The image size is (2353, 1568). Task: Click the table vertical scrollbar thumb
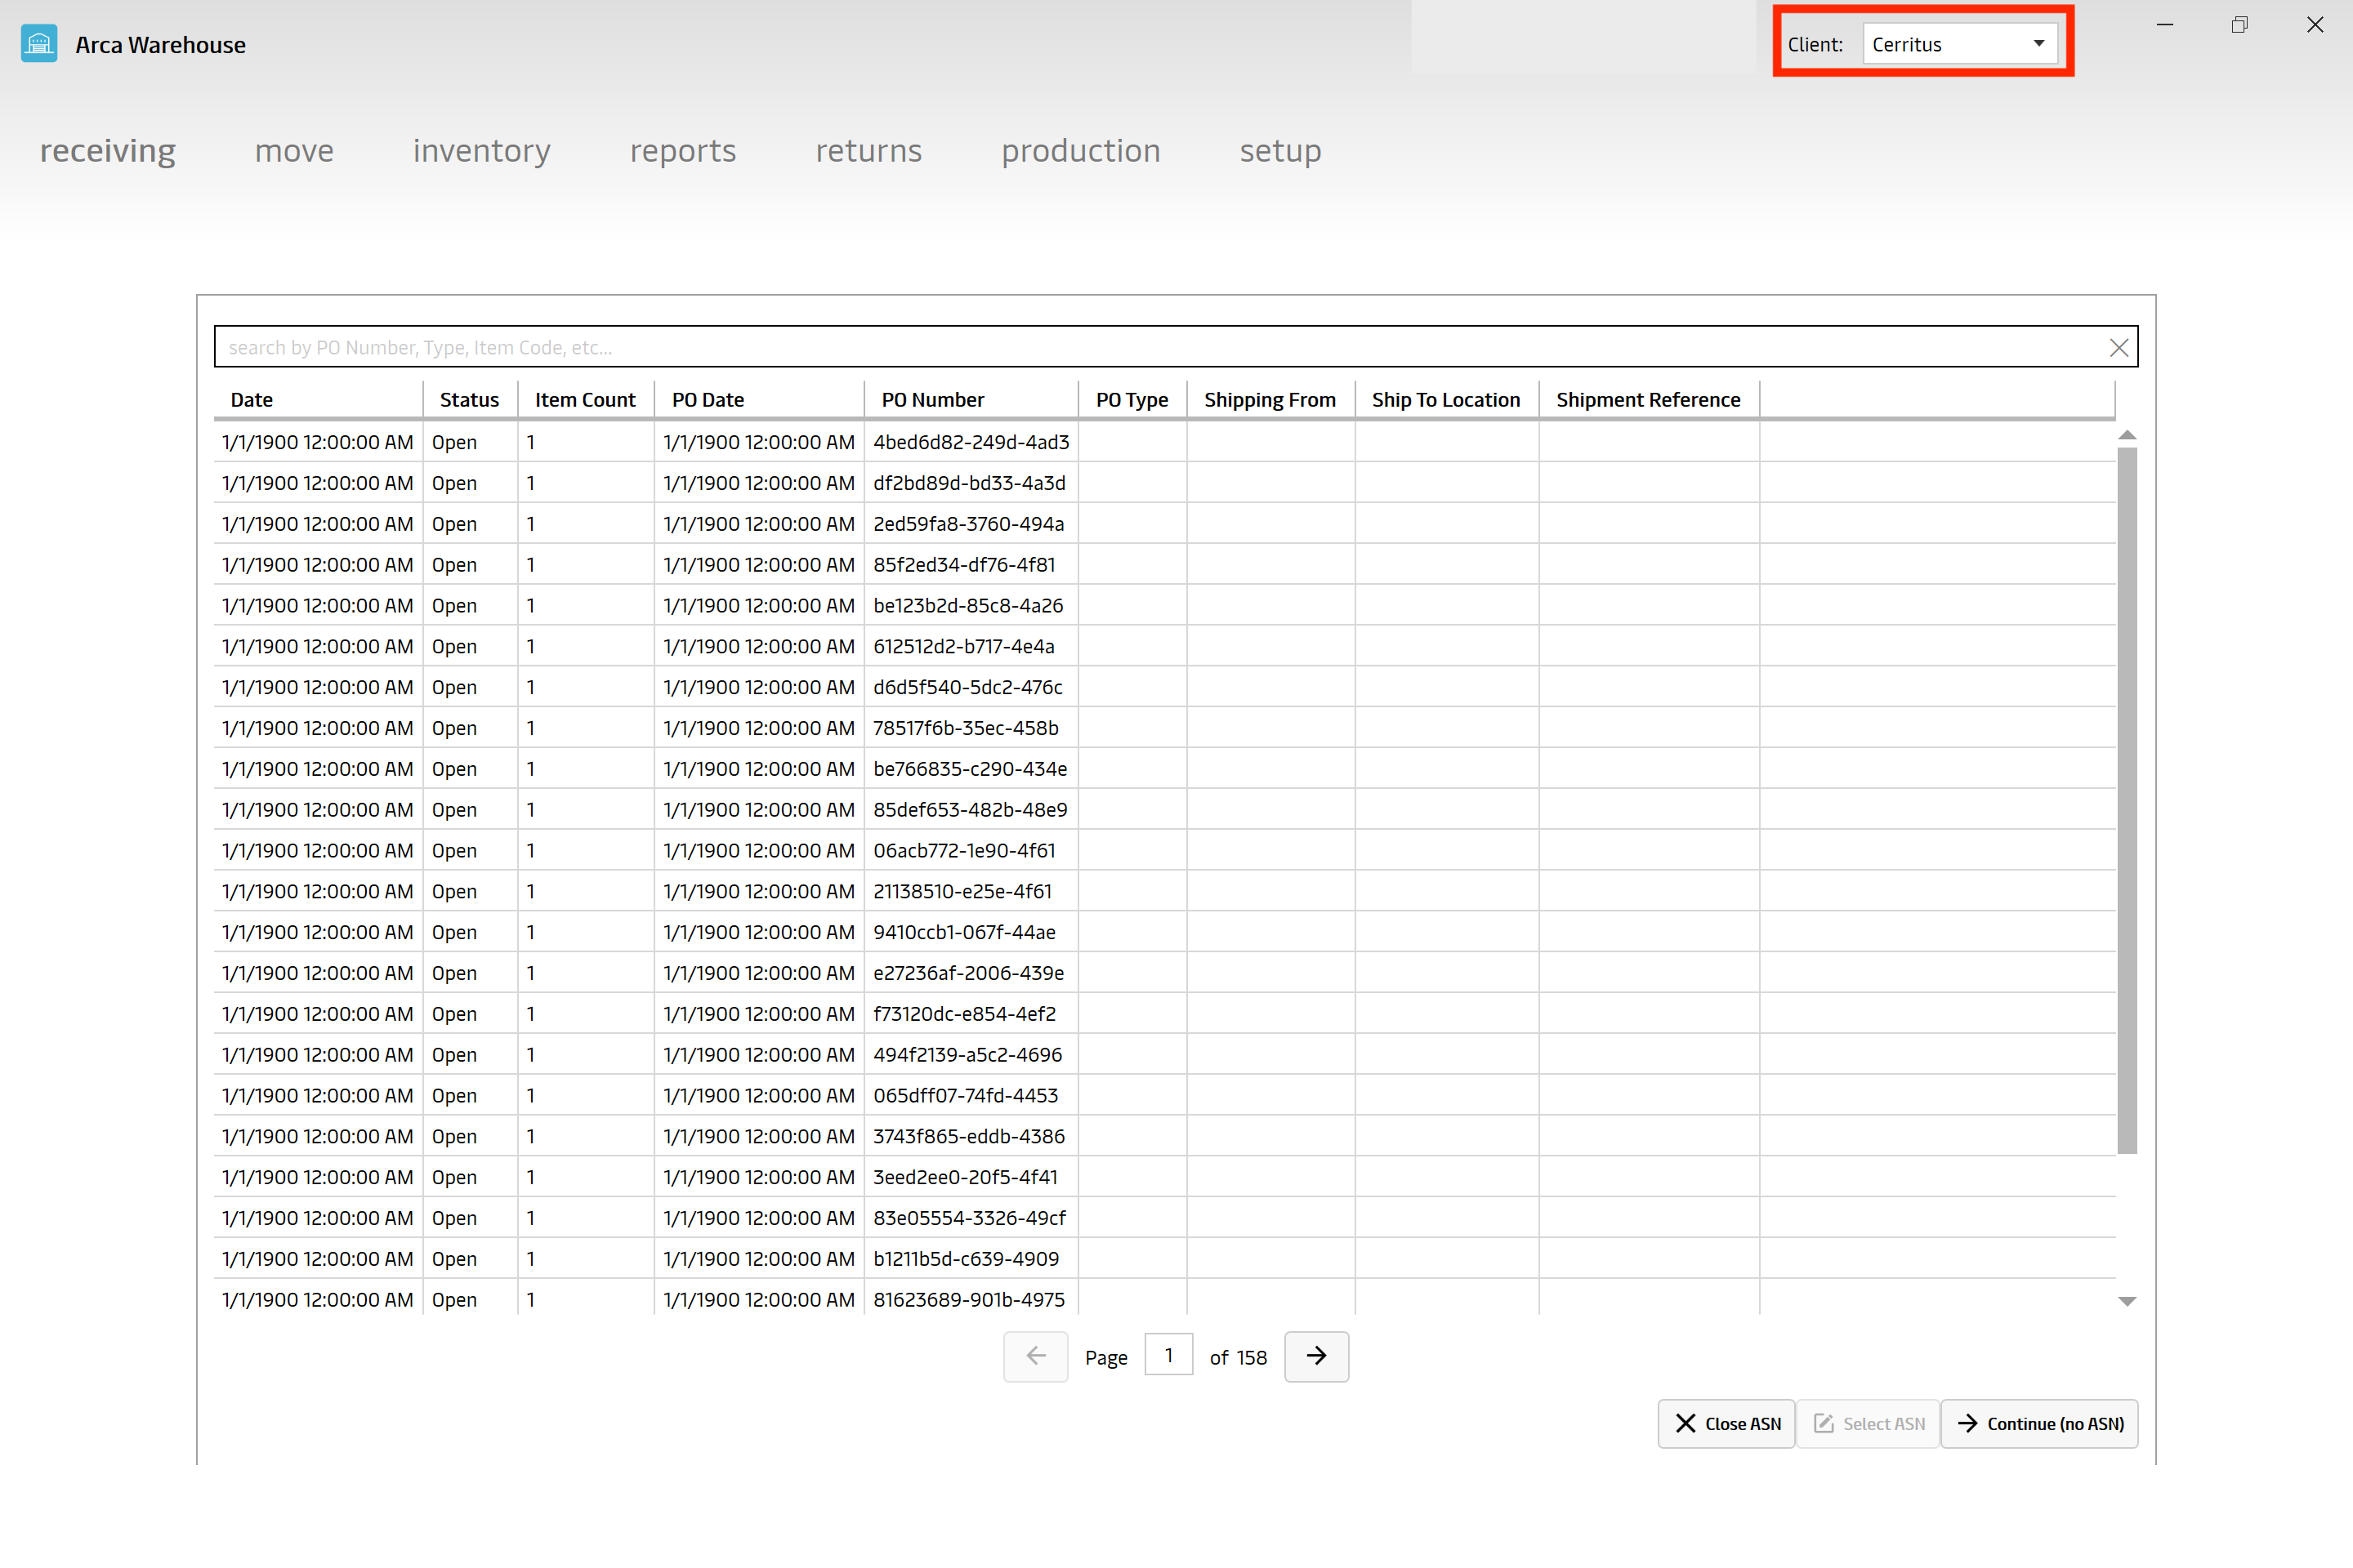pyautogui.click(x=2127, y=800)
